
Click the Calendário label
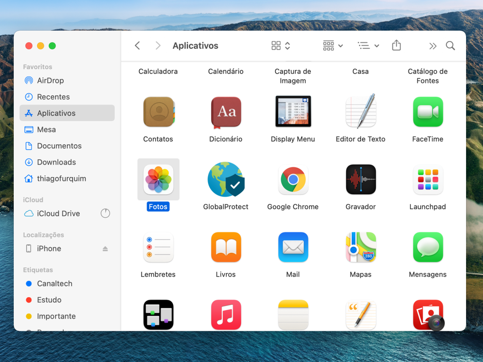pos(226,72)
